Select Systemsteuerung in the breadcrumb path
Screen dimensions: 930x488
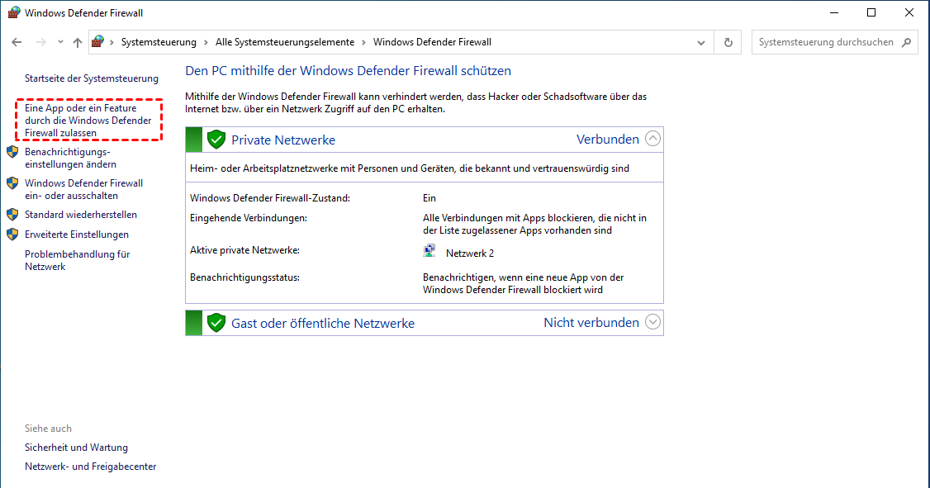(x=159, y=42)
